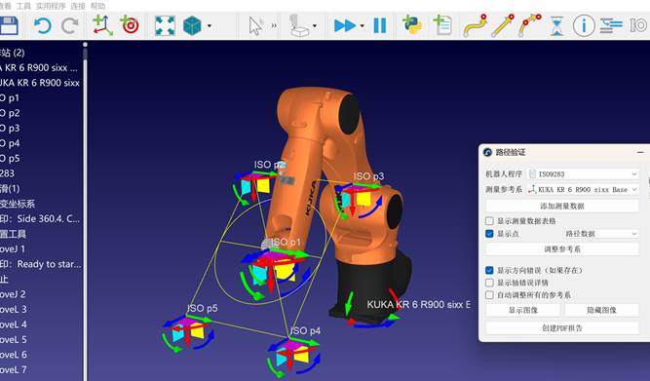Viewport: 650px width, 381px height.
Task: Toggle show measurement data table checkbox
Action: [x=489, y=221]
